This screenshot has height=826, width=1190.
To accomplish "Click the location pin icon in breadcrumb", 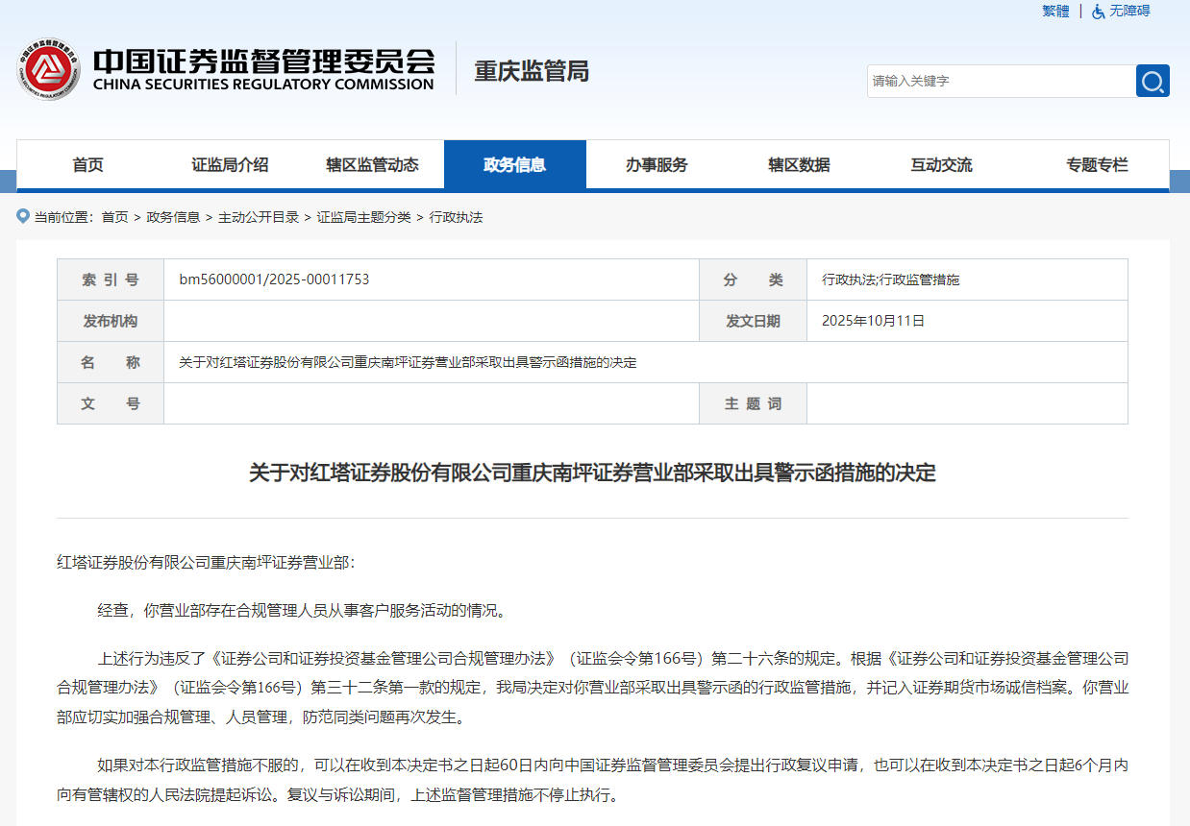I will (23, 216).
